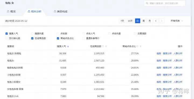
Task: Click the sort arrows next to 在线商品数
Action: click(x=106, y=46)
